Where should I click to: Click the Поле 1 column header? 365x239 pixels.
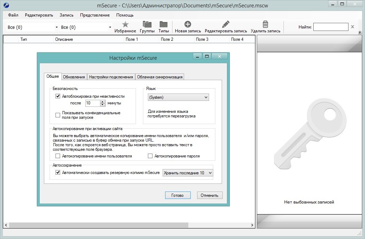coord(141,39)
